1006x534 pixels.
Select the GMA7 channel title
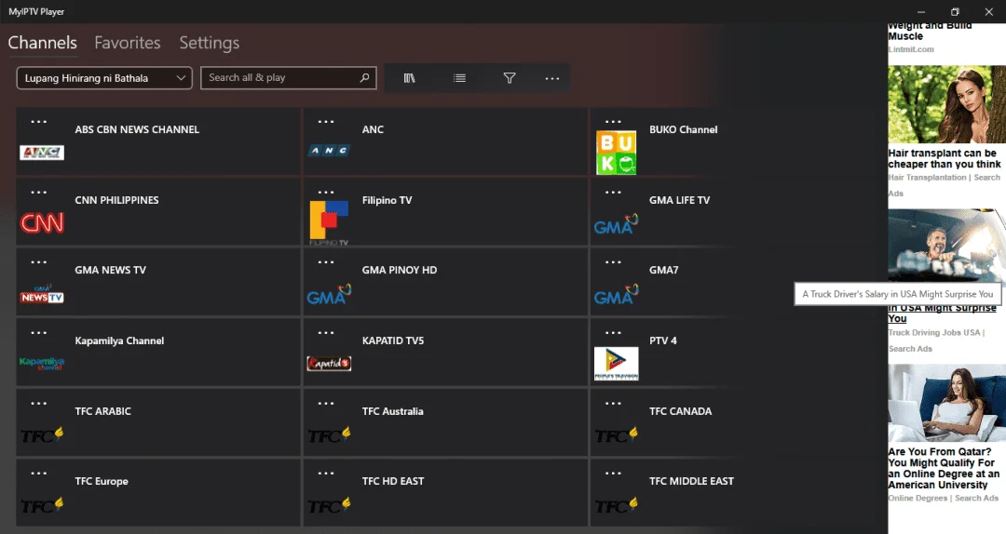[663, 270]
